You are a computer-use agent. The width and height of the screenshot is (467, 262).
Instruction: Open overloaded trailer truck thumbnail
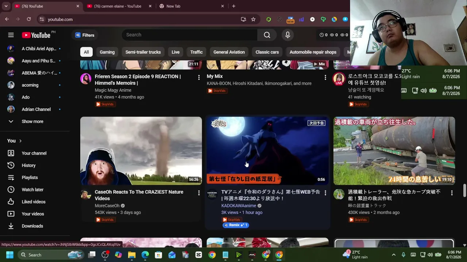[394, 151]
